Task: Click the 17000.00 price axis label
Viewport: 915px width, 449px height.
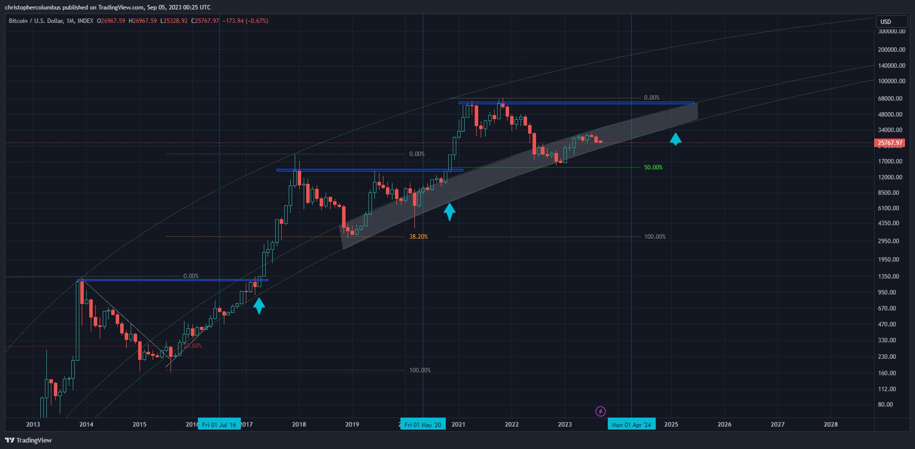Action: pos(890,161)
